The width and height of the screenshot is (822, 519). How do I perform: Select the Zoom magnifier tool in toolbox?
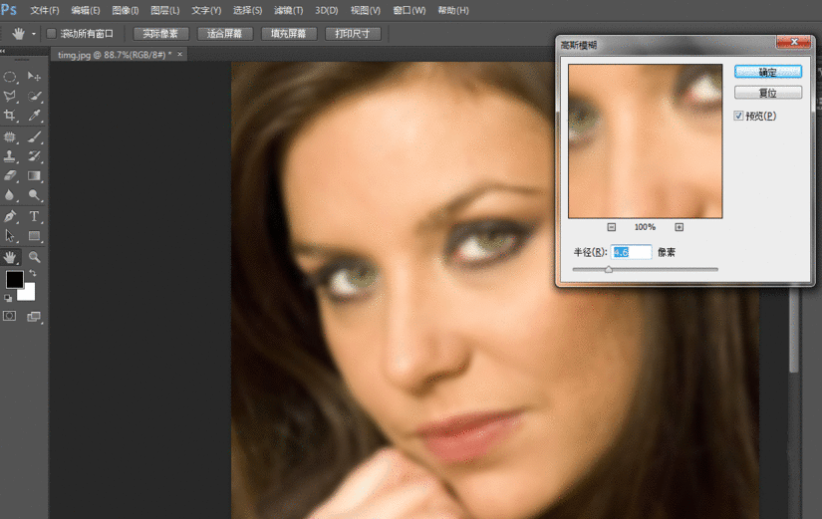coord(35,256)
